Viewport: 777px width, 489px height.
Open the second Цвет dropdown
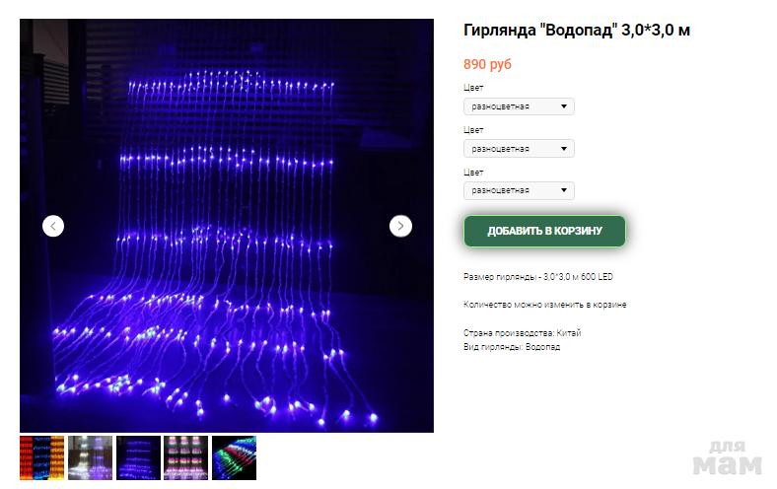(x=519, y=149)
